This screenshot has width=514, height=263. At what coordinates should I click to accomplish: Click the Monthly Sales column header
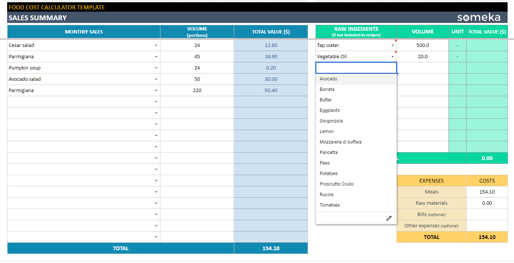point(84,32)
